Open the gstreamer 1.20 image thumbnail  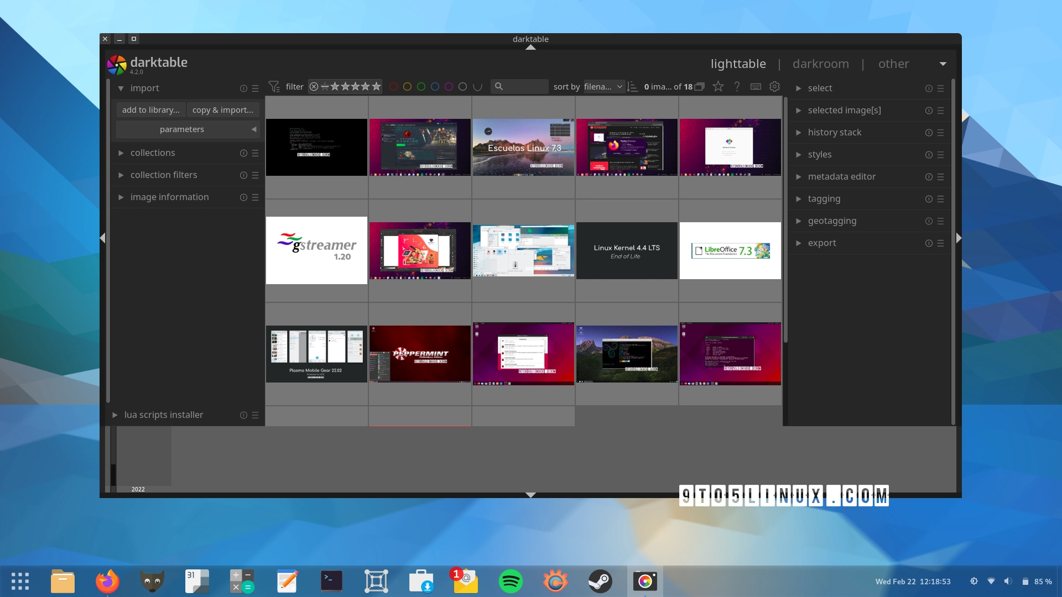point(316,250)
